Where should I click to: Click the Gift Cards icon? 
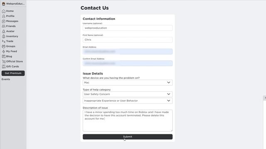click(x=4, y=67)
